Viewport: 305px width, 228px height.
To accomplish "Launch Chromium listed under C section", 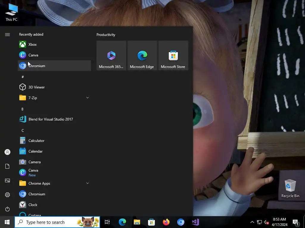I will tap(54, 194).
